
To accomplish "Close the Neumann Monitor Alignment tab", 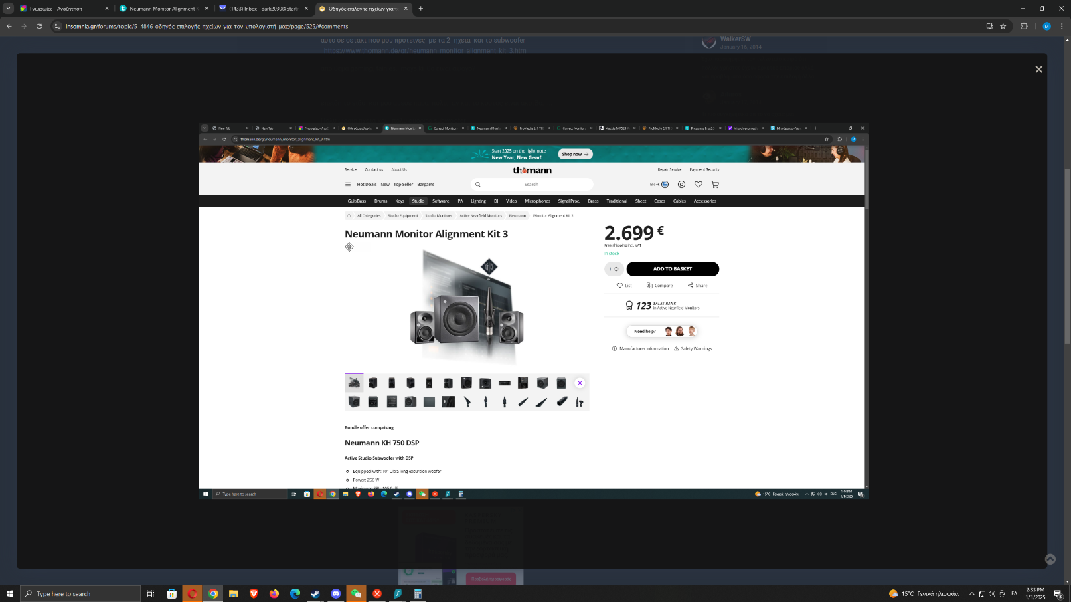I will [206, 9].
